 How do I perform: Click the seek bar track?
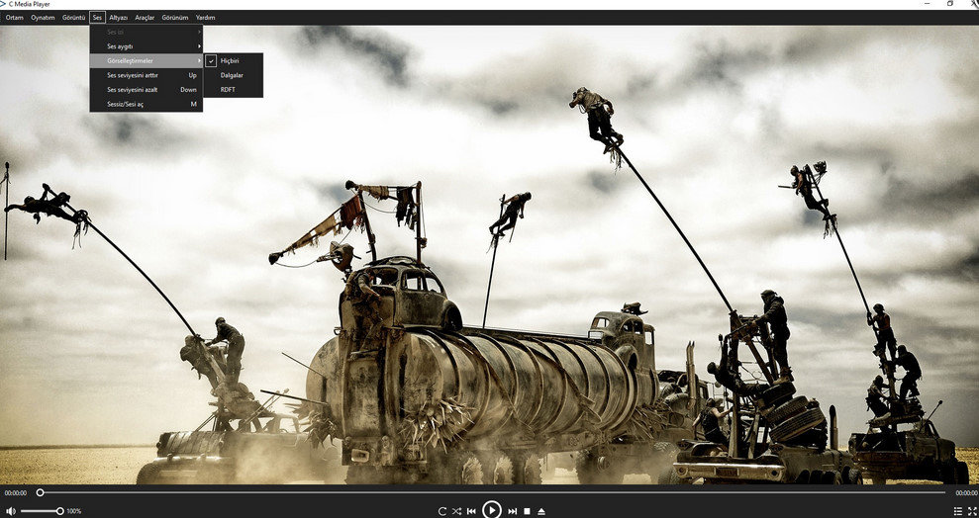493,492
